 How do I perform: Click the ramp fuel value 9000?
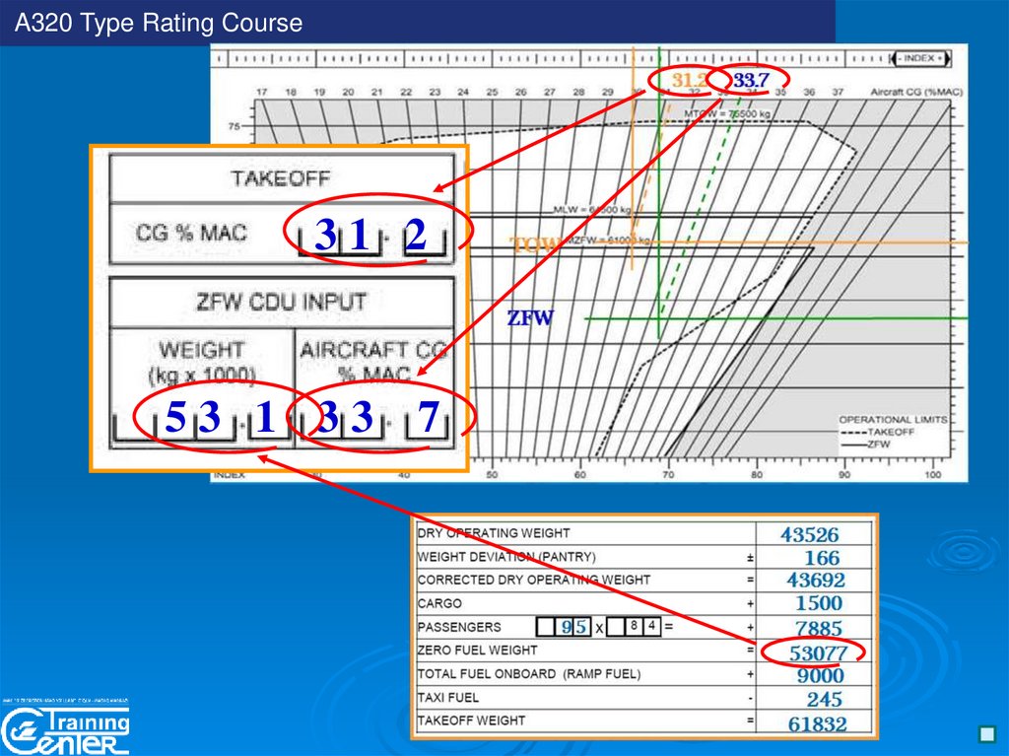tap(820, 675)
